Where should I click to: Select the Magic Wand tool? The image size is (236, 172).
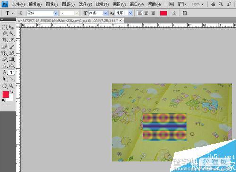tap(11, 33)
